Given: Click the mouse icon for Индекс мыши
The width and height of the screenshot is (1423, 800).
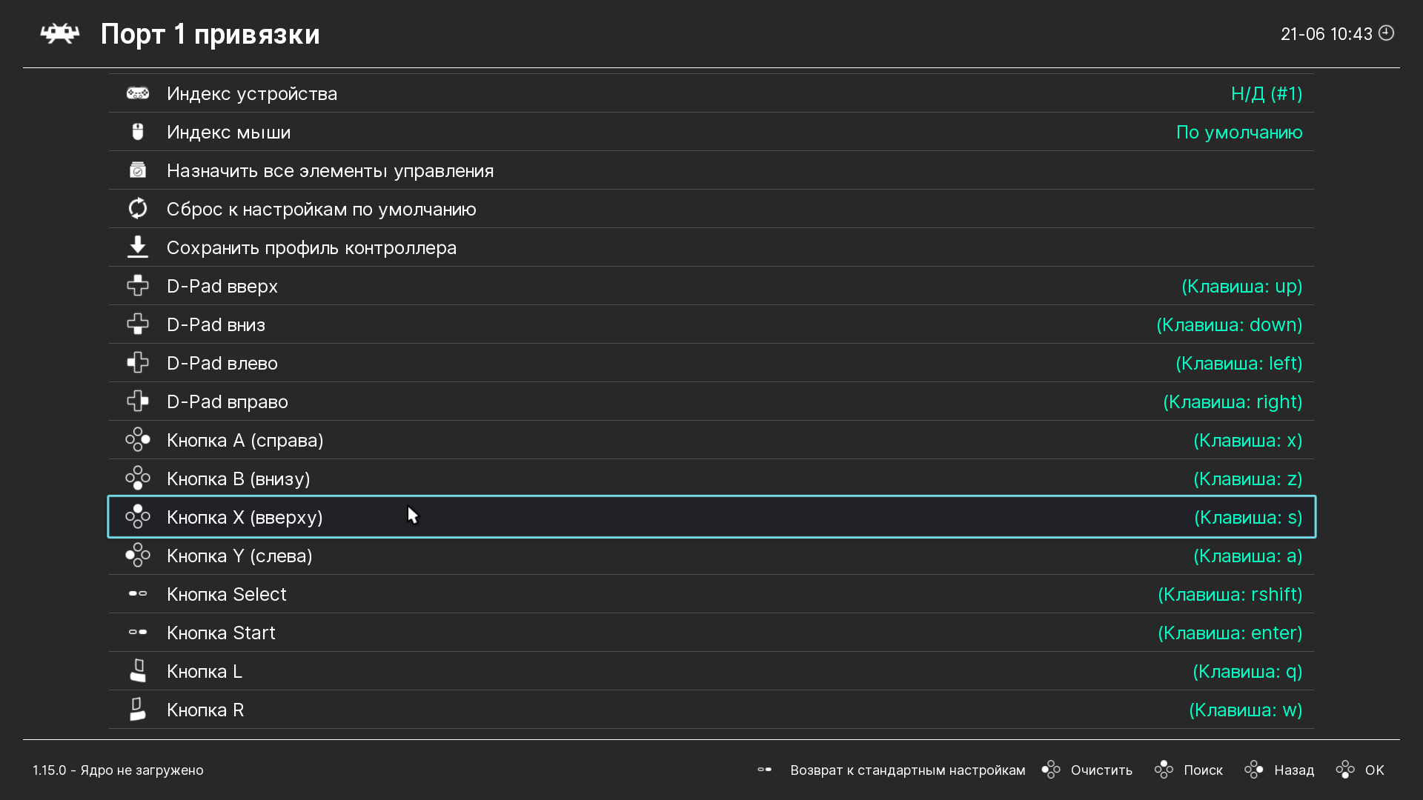Looking at the screenshot, I should coord(137,132).
